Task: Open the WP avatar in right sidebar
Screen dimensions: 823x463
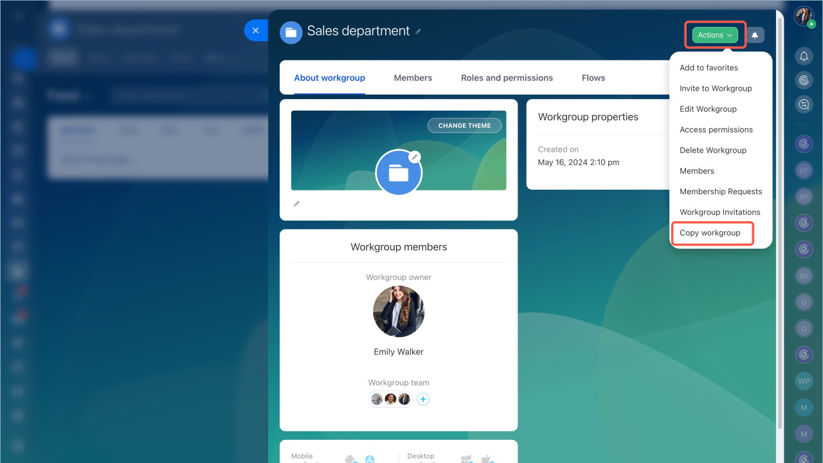Action: 804,381
